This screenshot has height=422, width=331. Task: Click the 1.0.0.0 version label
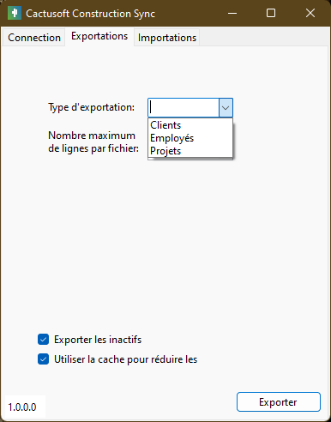click(22, 407)
